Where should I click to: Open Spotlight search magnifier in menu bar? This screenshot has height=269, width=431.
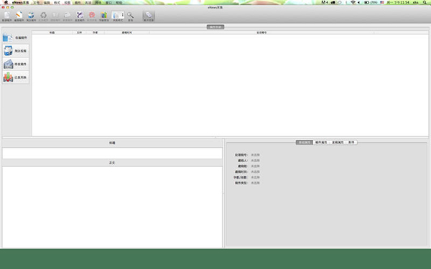coord(425,2)
